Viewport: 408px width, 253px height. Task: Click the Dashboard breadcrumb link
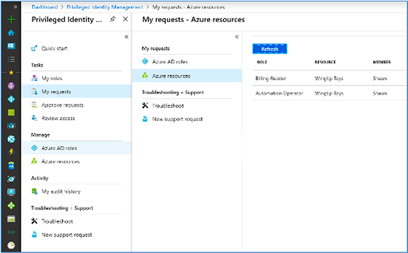click(x=45, y=7)
